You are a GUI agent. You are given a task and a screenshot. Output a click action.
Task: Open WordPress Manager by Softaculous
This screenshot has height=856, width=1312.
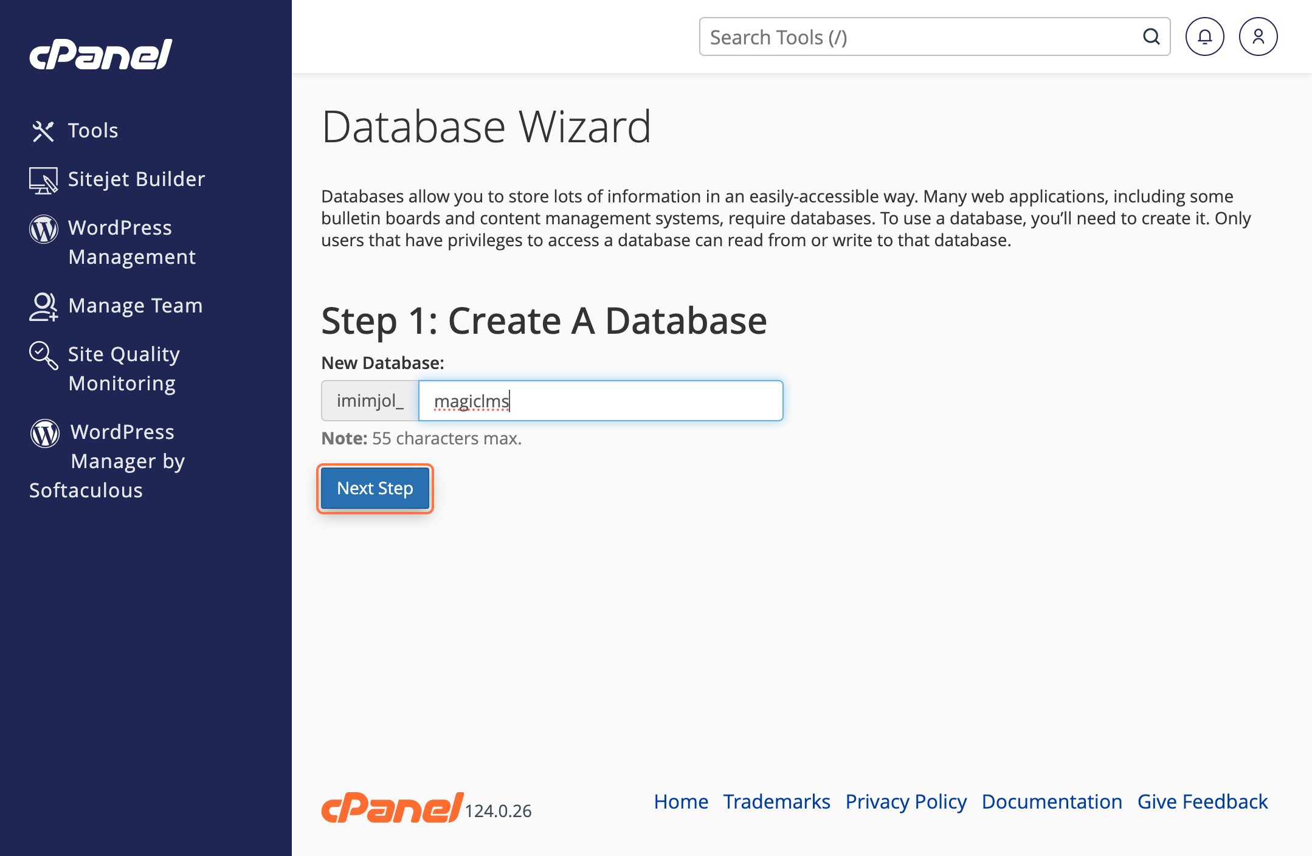[x=108, y=461]
